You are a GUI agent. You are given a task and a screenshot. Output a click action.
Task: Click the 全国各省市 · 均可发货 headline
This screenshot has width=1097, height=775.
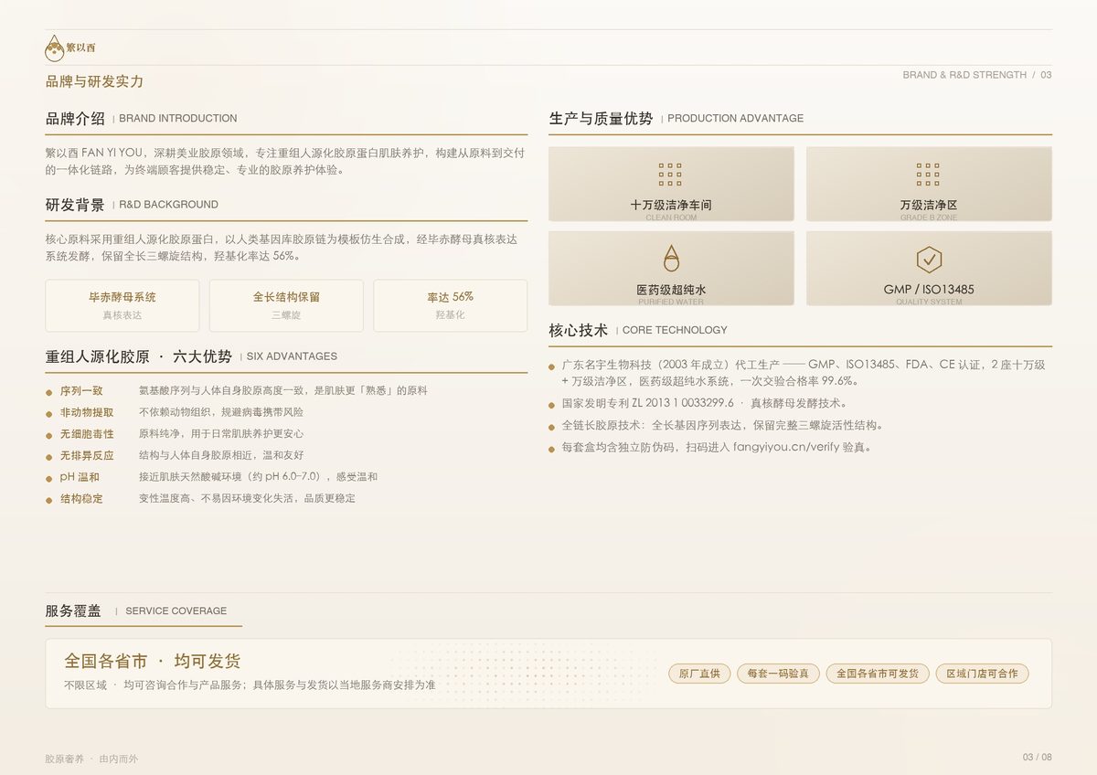pyautogui.click(x=153, y=661)
